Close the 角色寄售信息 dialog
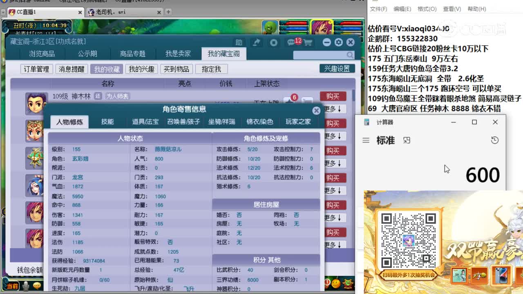Image resolution: width=523 pixels, height=294 pixels. tap(316, 110)
